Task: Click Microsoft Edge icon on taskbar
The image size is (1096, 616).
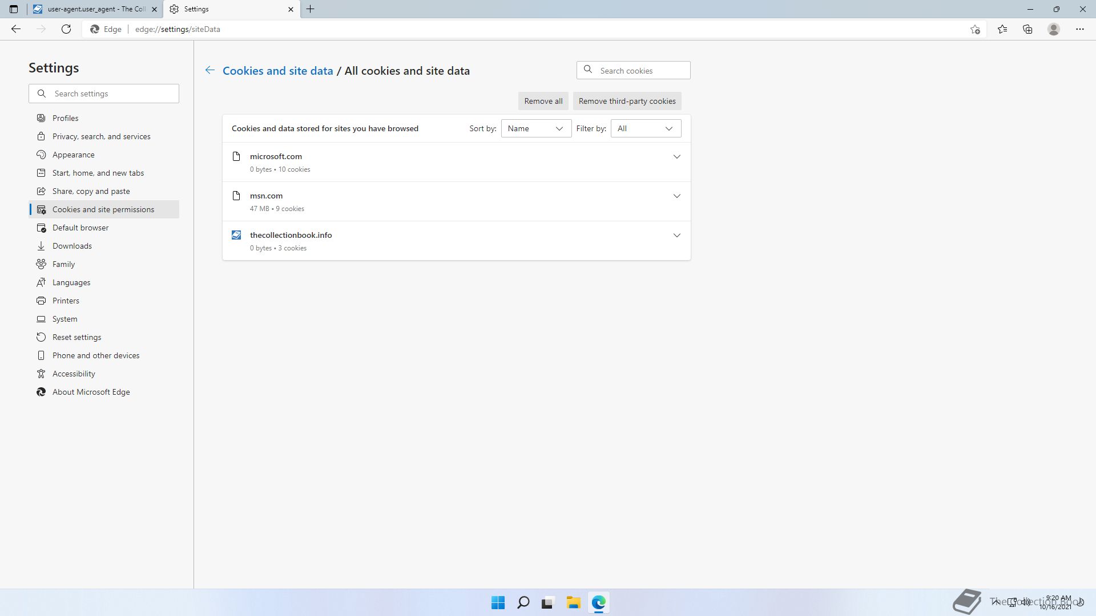Action: pos(598,602)
